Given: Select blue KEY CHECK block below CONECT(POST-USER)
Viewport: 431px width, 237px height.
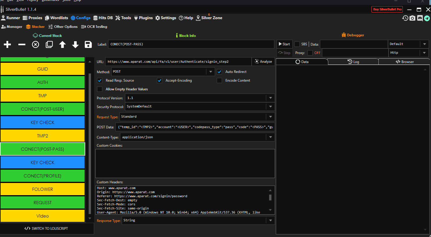Looking at the screenshot, I should tap(42, 123).
